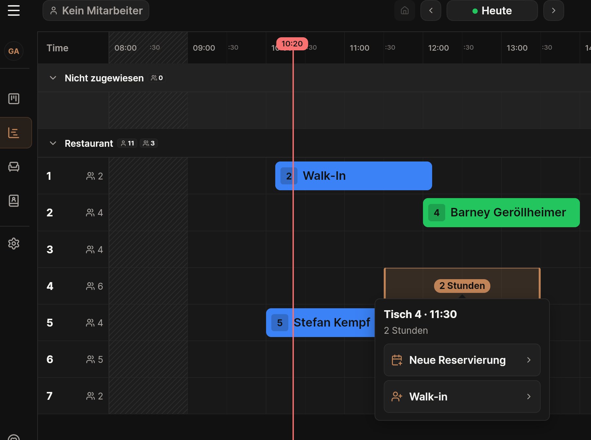The image size is (591, 440).
Task: Choose Walk-in option in popup
Action: click(x=462, y=397)
